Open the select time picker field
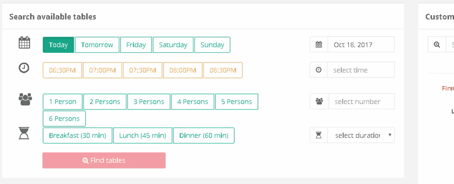Screen dimensions: 454x184 361,70
